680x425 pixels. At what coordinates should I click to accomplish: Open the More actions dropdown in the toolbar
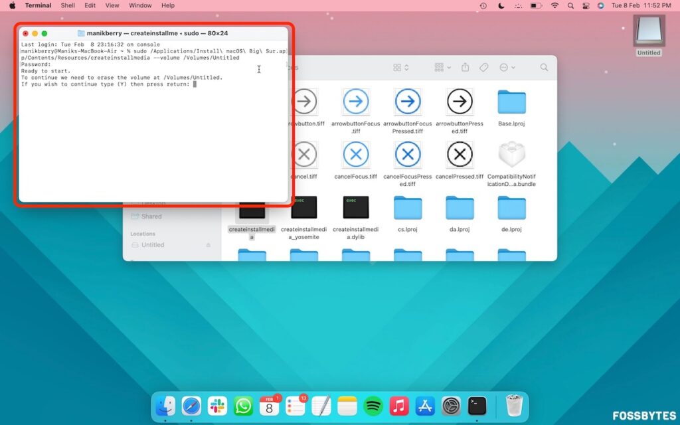pyautogui.click(x=505, y=66)
